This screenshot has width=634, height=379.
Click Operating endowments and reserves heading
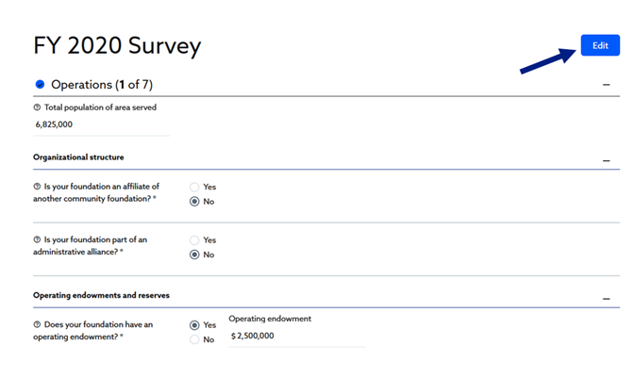coord(101,295)
